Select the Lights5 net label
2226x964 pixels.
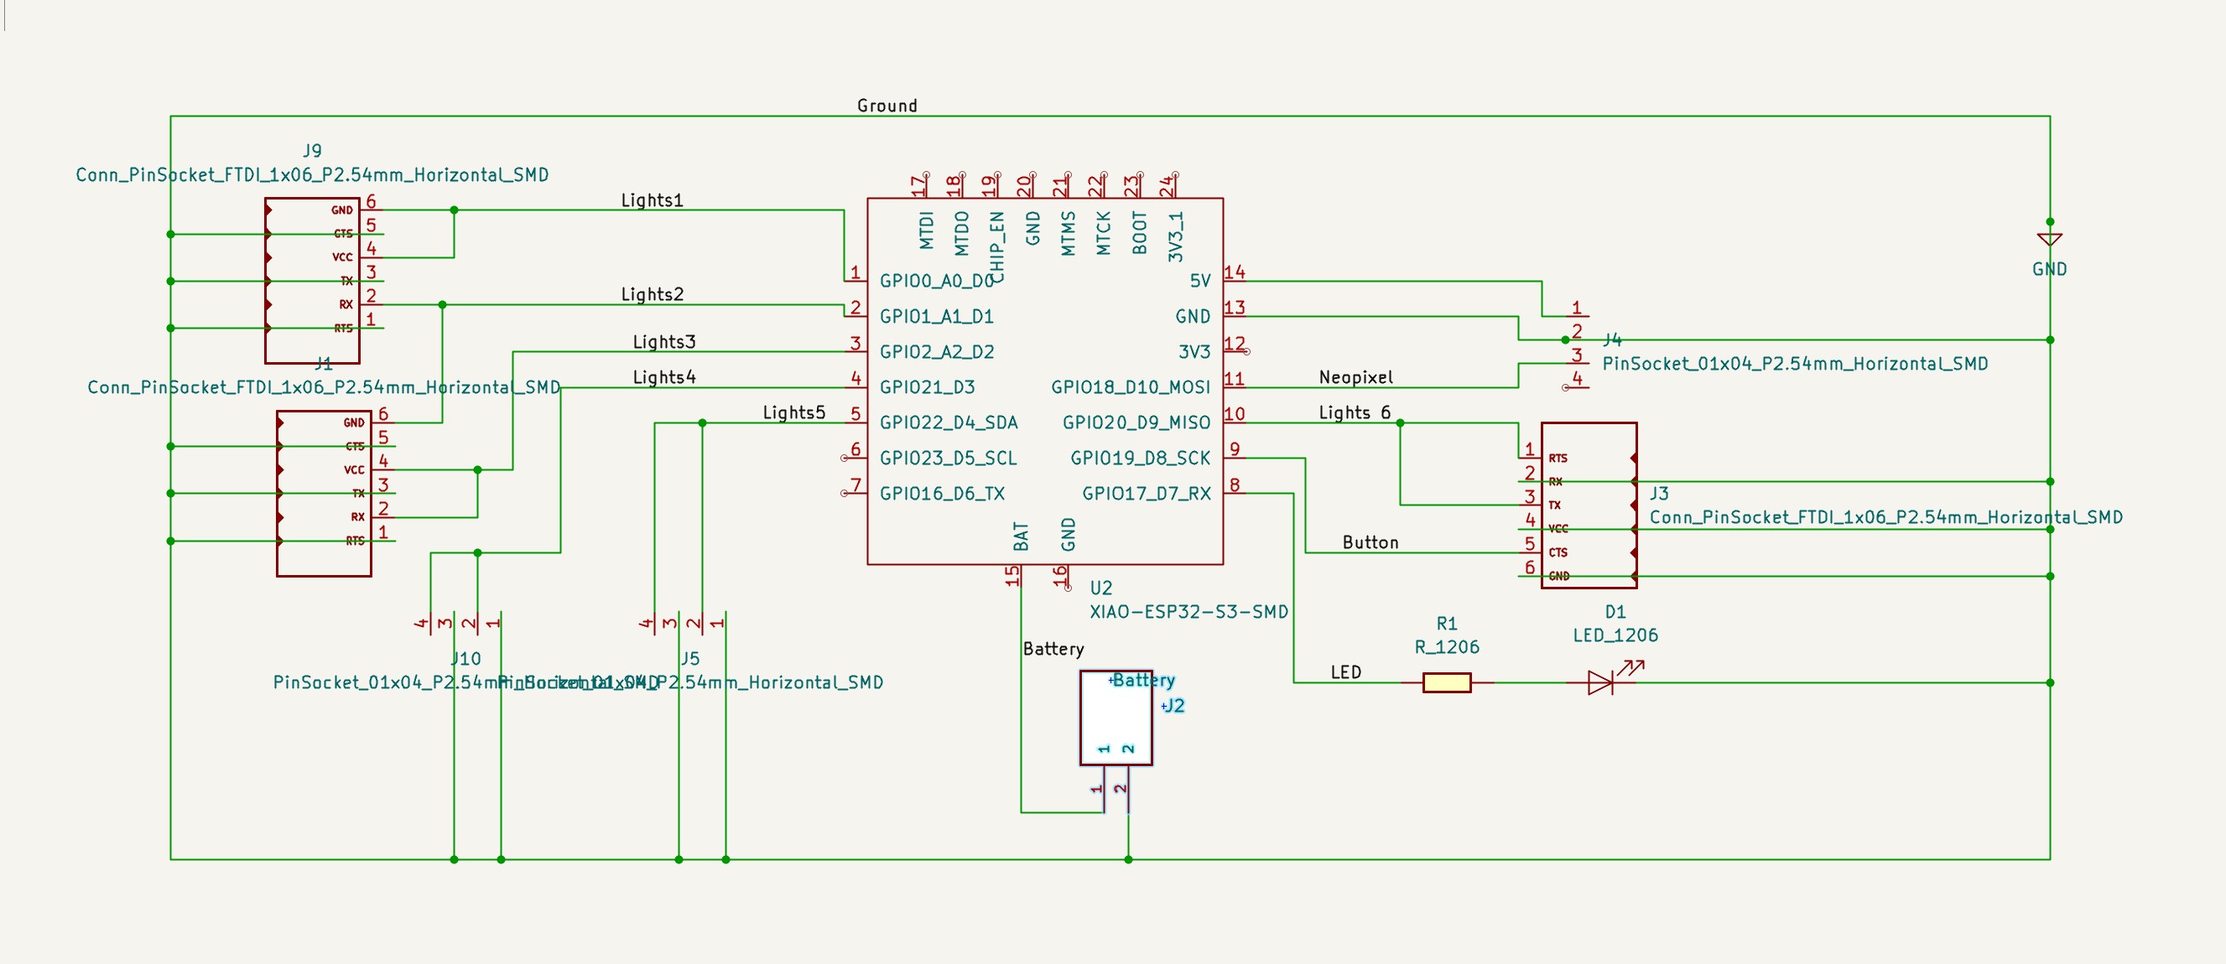tap(793, 413)
